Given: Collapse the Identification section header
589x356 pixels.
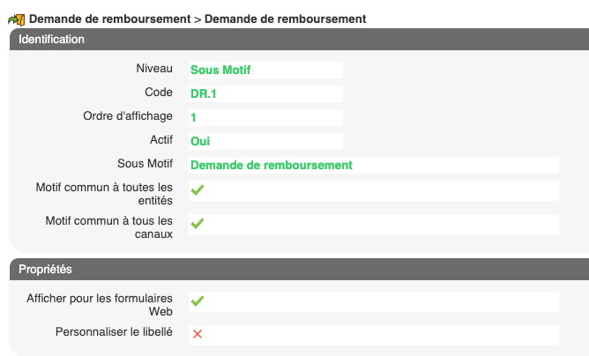Looking at the screenshot, I should tap(52, 40).
